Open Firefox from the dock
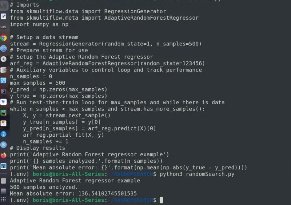Image resolution: width=291 pixels, height=205 pixels. tap(4, 155)
